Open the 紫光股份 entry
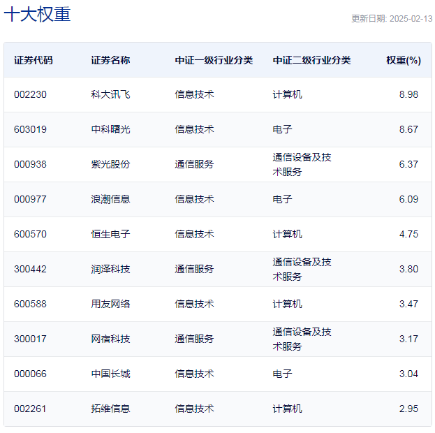The width and height of the screenshot is (435, 433). pyautogui.click(x=110, y=164)
